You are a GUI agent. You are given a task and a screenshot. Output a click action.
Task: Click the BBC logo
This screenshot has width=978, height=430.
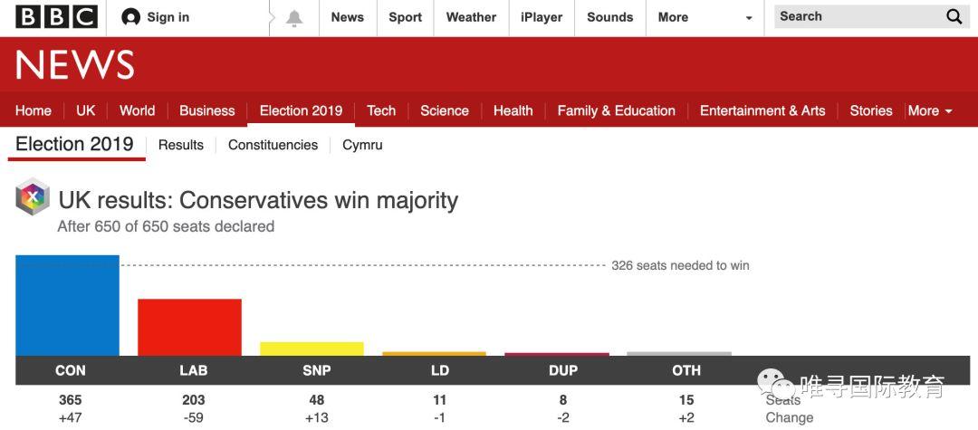click(56, 17)
